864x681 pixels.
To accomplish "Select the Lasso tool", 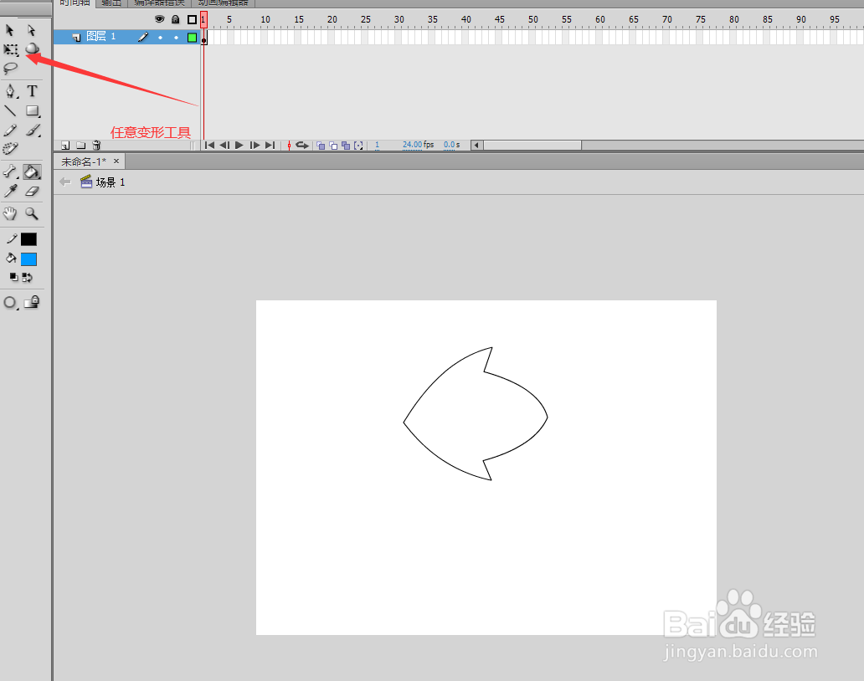I will pyautogui.click(x=10, y=69).
